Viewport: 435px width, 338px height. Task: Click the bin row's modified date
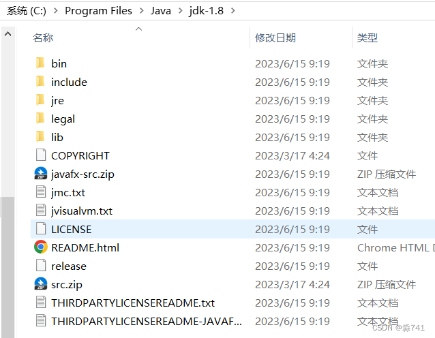pos(292,64)
